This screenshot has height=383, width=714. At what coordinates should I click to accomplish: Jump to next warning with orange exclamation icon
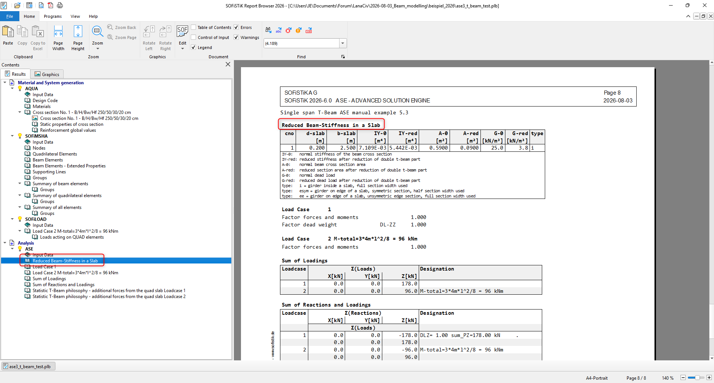click(299, 30)
